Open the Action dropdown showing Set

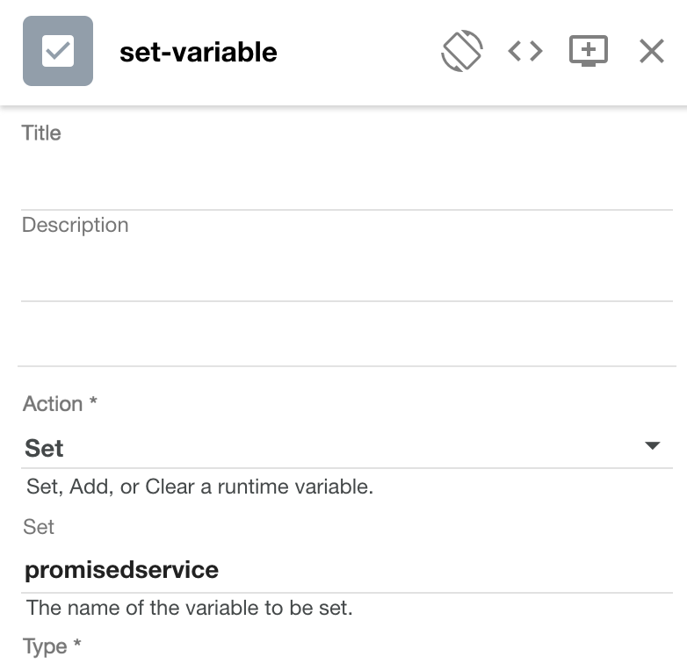pos(334,448)
